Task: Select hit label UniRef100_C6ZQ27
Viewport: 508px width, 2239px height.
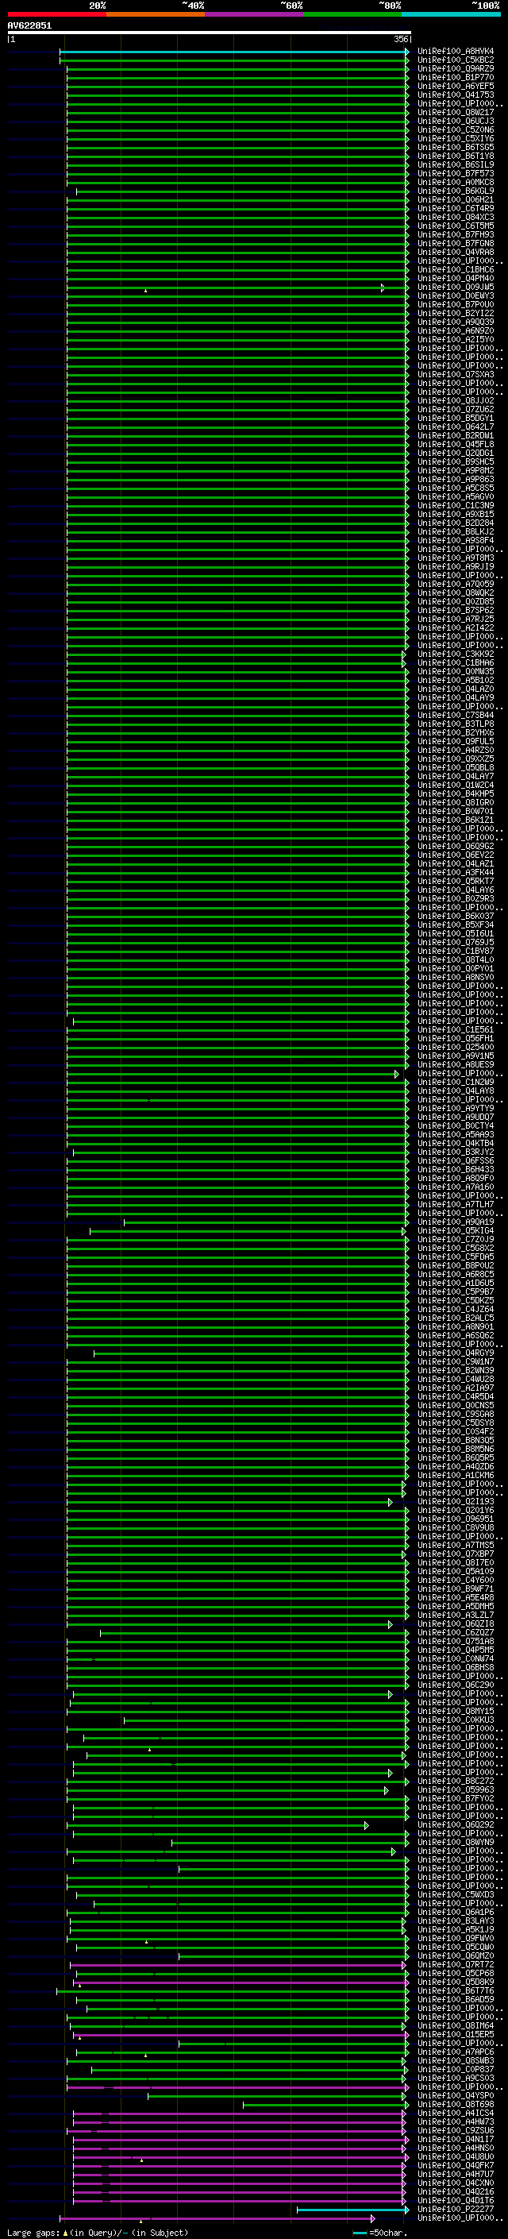Action: pos(455,1633)
